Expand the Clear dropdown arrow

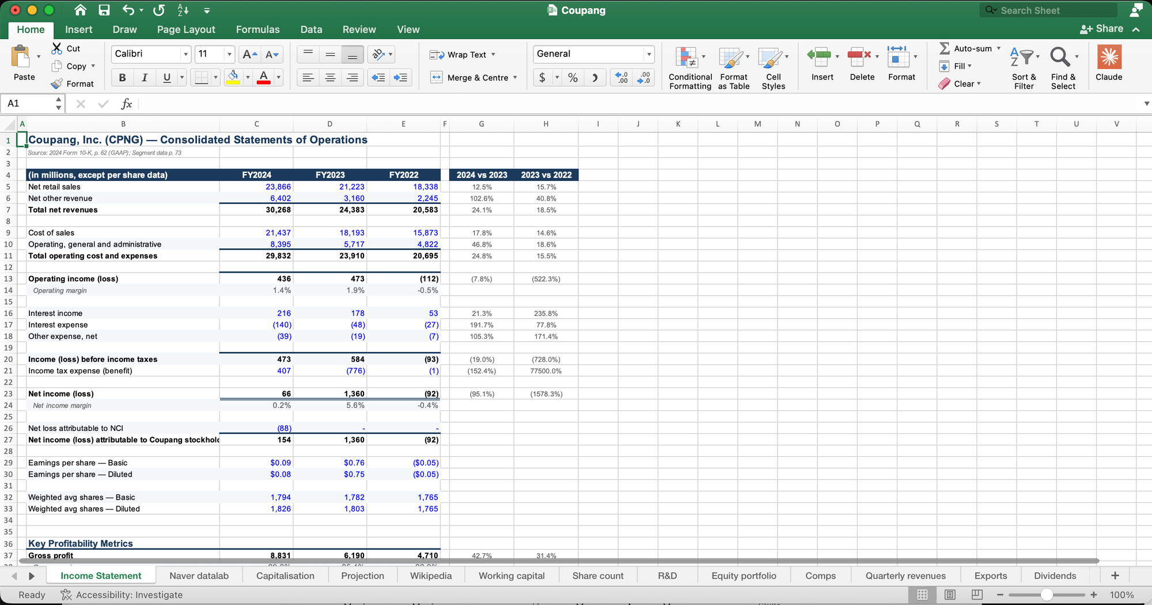(x=979, y=84)
